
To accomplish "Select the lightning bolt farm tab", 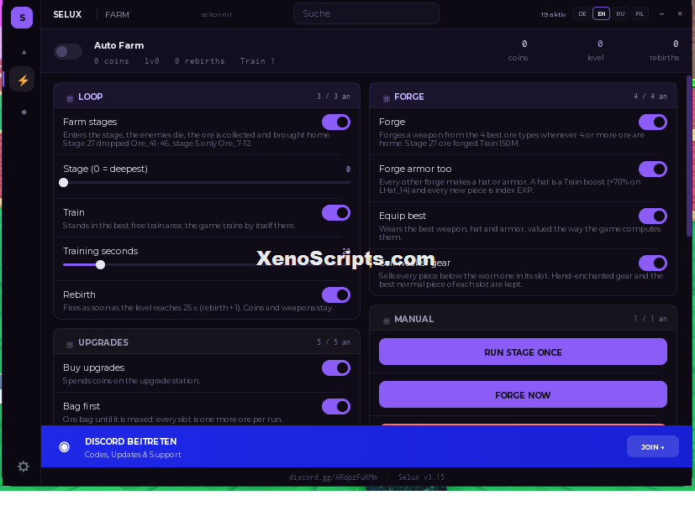I will (x=22, y=80).
